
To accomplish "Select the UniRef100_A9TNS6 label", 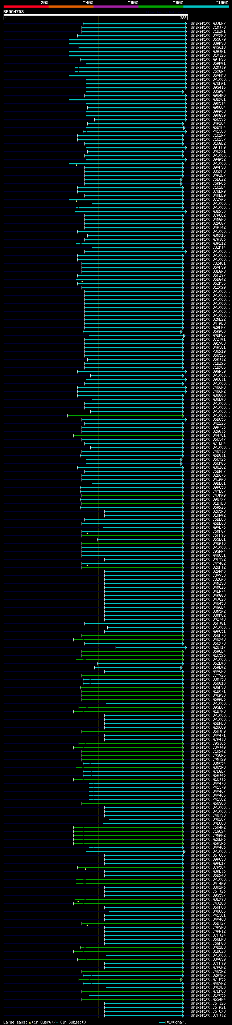I will pos(208,59).
